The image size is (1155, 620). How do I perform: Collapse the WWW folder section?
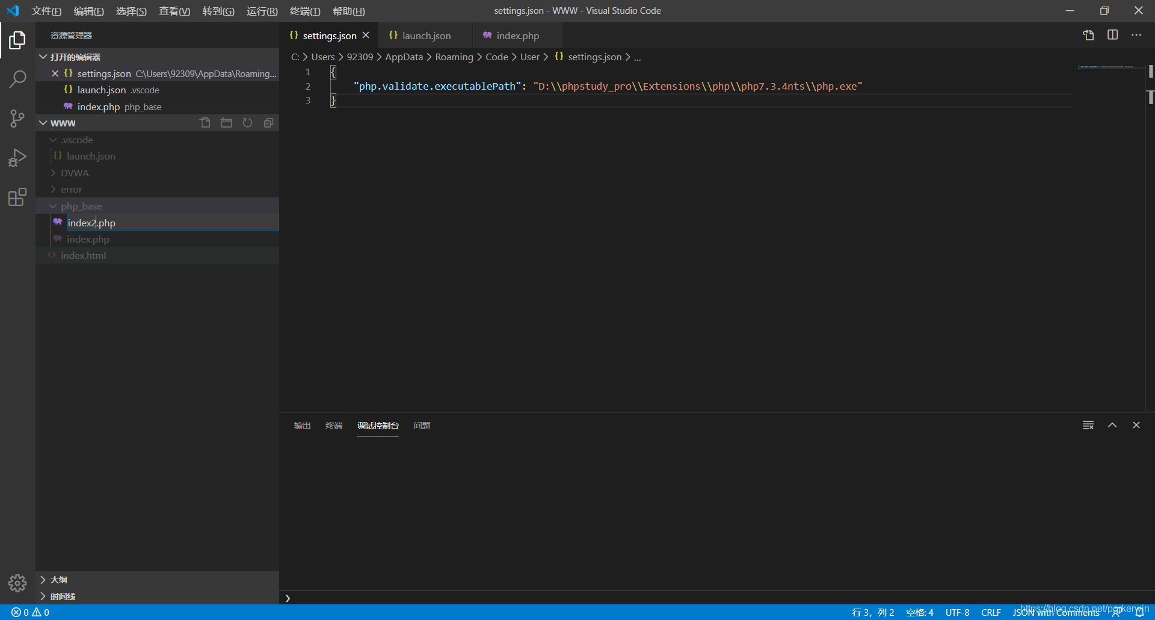pyautogui.click(x=43, y=123)
